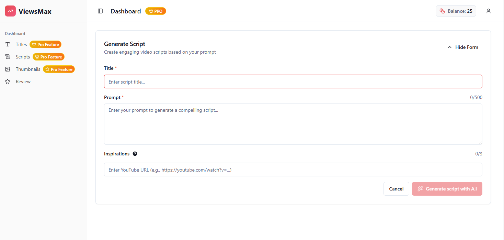Viewport: 504px width, 240px height.
Task: Focus the Enter script title field
Action: tap(293, 81)
